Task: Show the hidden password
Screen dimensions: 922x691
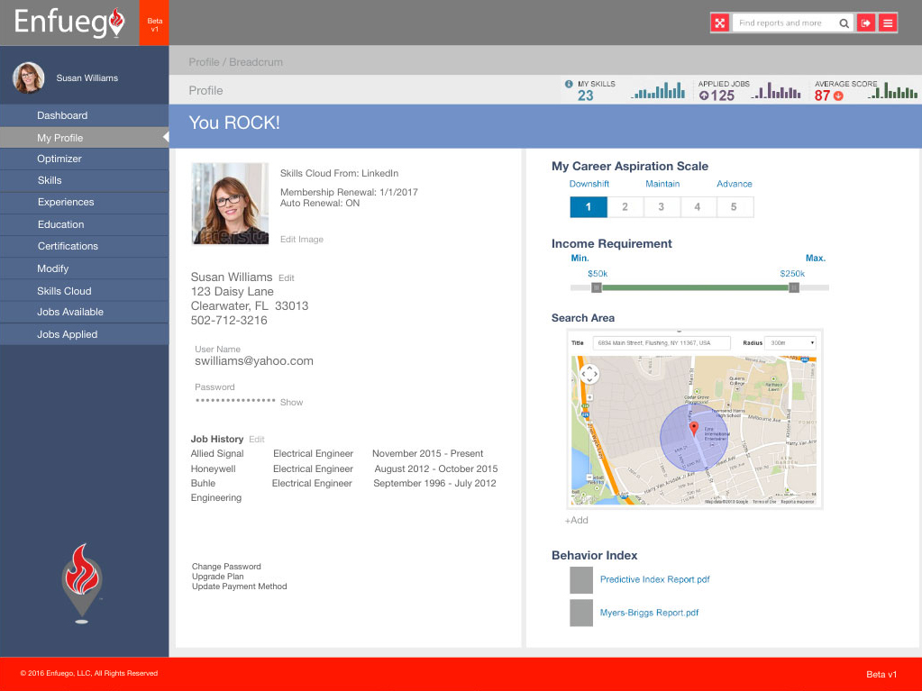Action: point(291,403)
